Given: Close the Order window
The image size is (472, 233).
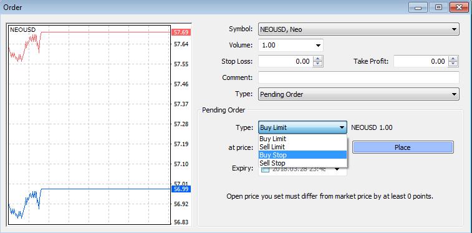Looking at the screenshot, I should tap(459, 7).
